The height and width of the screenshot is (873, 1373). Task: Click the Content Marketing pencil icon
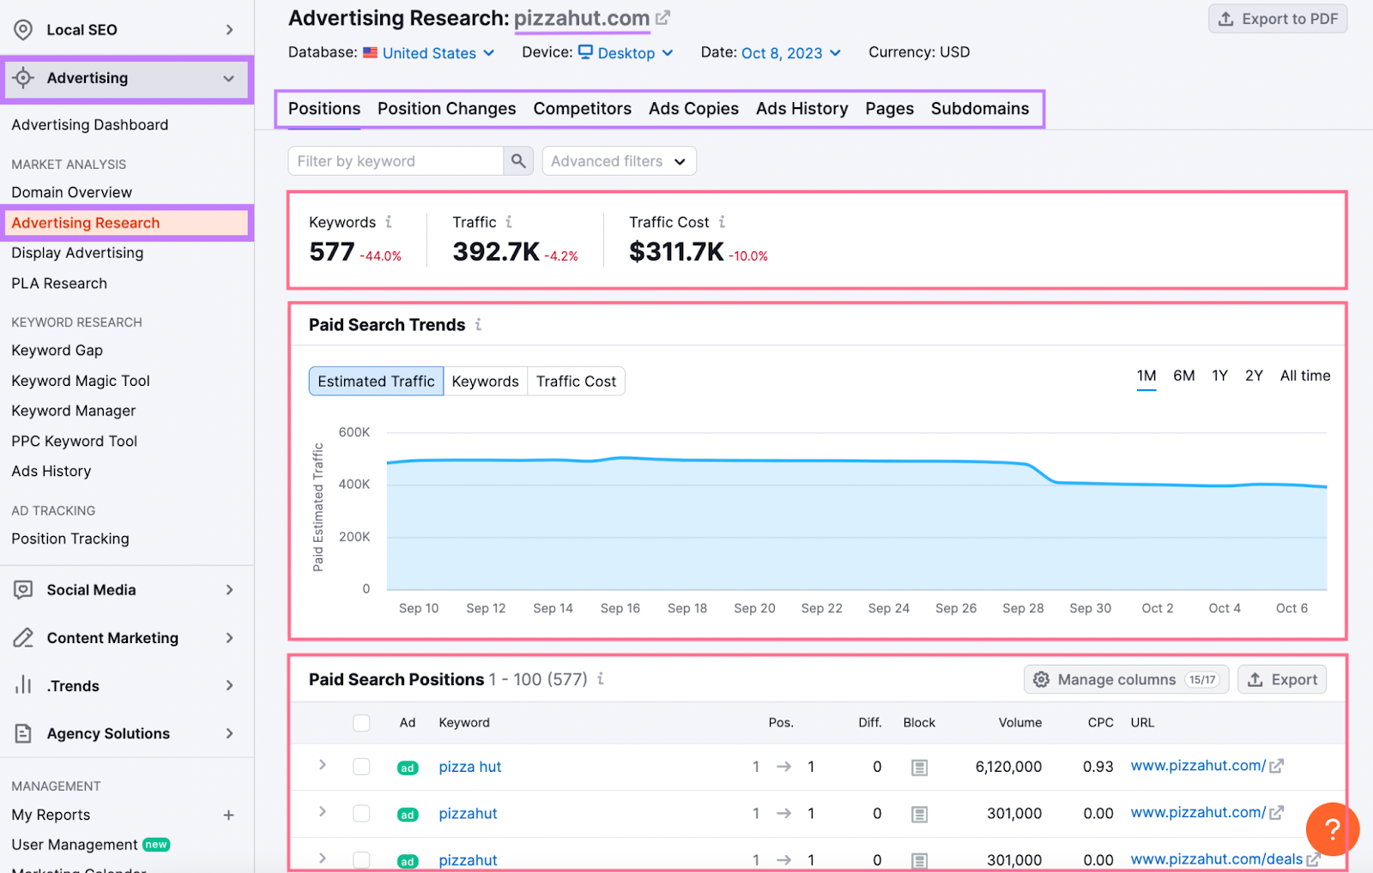(23, 638)
